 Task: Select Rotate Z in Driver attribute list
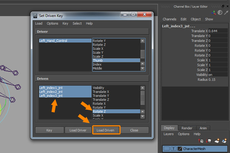(x=116, y=45)
